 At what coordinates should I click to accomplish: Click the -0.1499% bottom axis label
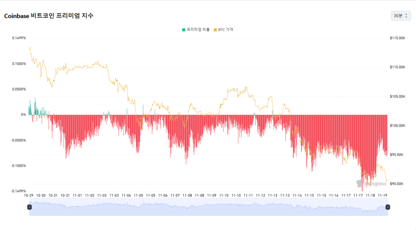click(x=18, y=191)
